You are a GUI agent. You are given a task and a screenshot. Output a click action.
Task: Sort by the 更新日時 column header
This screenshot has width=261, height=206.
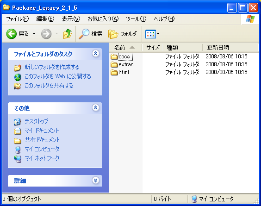tap(230, 48)
